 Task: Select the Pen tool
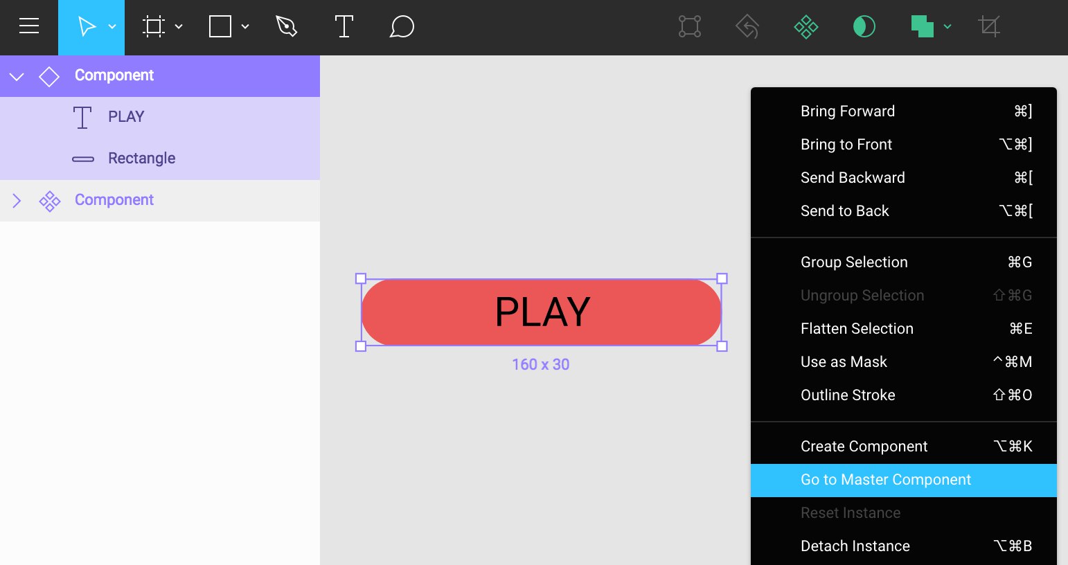[286, 26]
